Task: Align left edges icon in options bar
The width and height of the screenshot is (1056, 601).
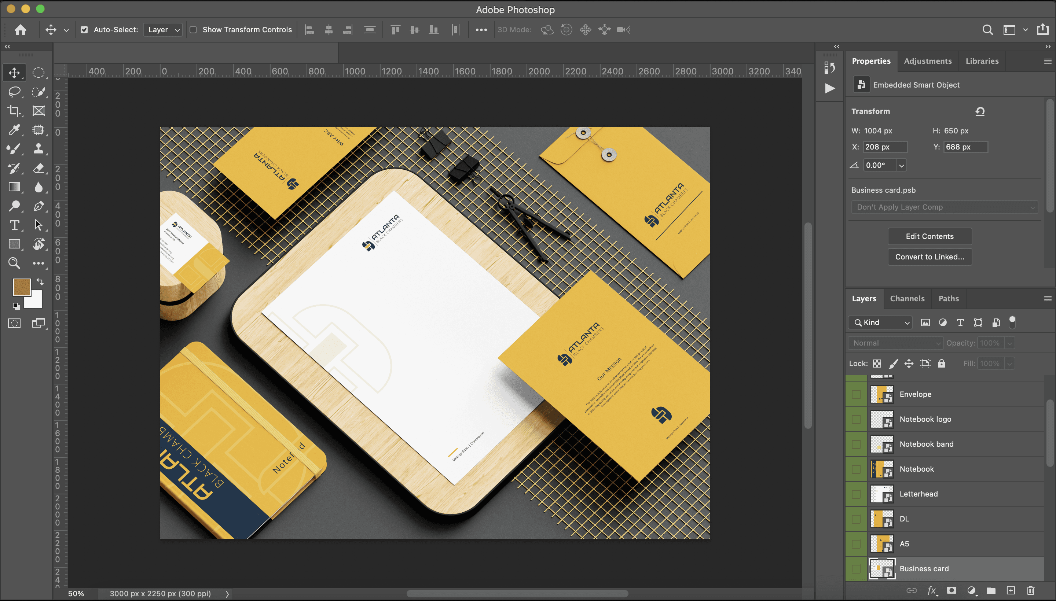Action: (x=310, y=30)
